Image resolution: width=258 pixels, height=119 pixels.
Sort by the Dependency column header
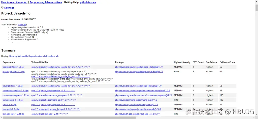[x=9, y=62]
